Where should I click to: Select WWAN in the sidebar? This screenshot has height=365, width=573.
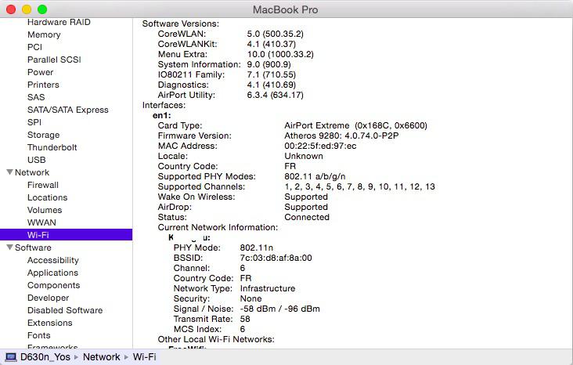(x=41, y=222)
